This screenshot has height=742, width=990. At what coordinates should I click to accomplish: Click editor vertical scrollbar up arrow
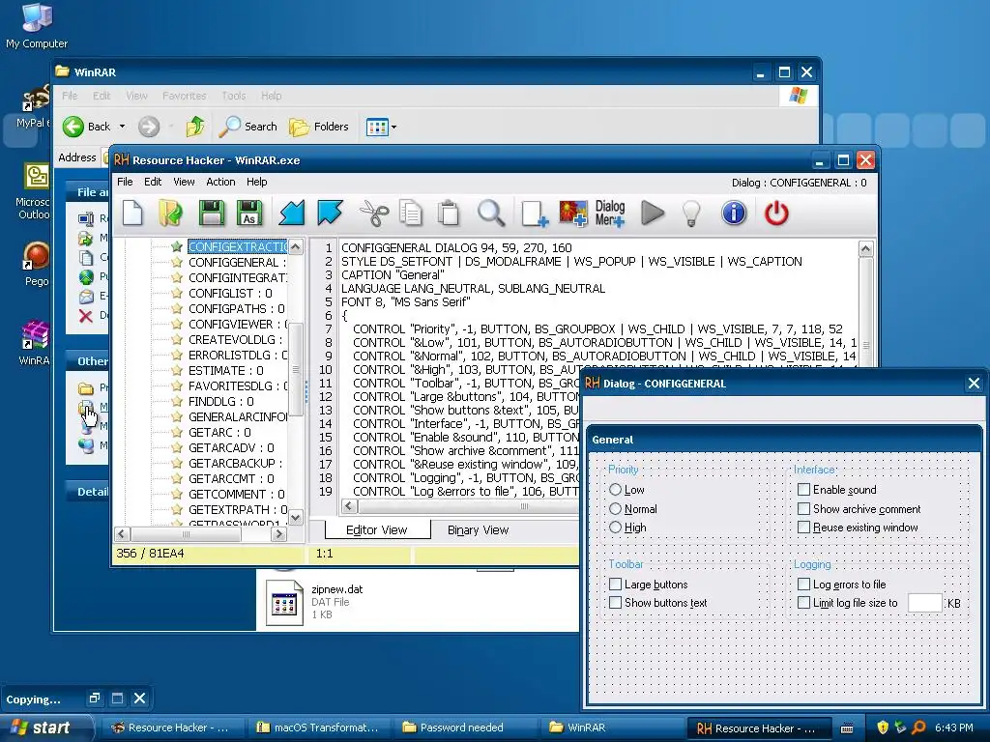865,248
